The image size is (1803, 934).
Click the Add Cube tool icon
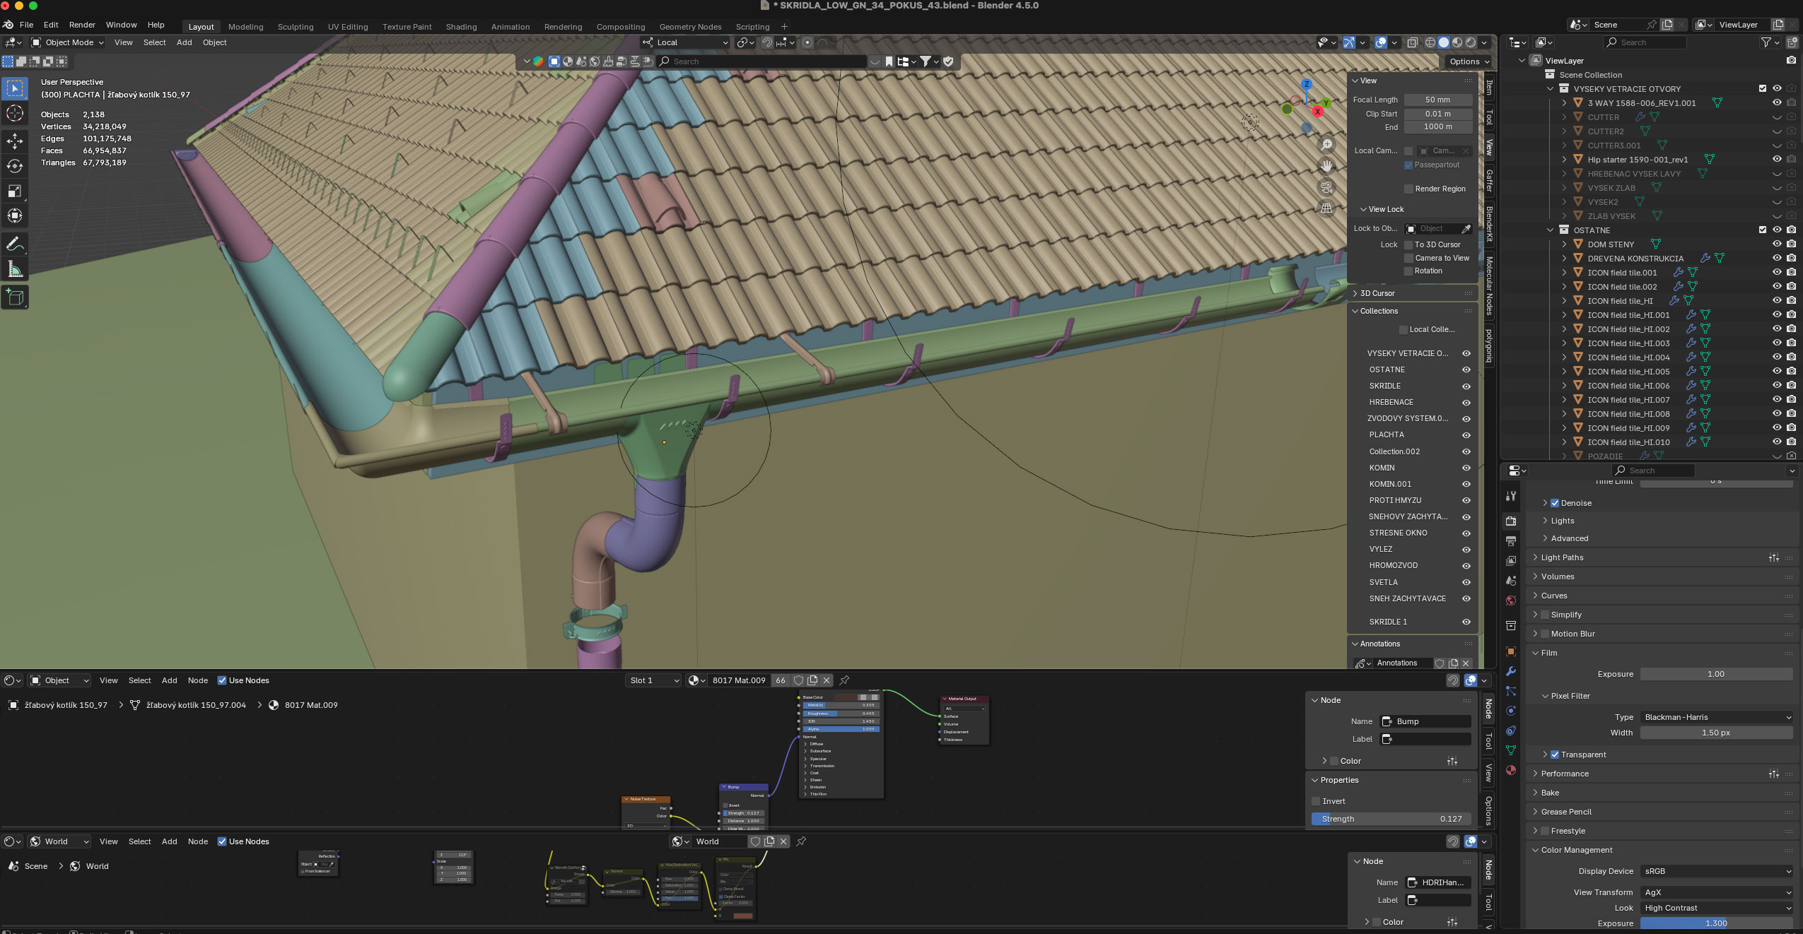click(15, 297)
